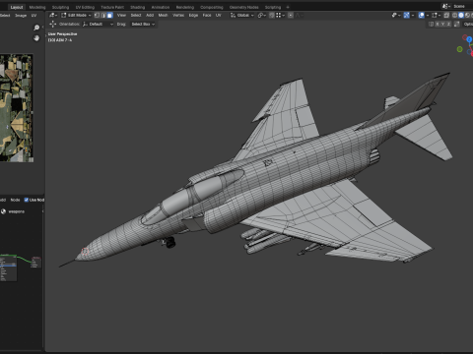Image resolution: width=473 pixels, height=354 pixels.
Task: Toggle viewport gizmos display
Action: pos(406,15)
